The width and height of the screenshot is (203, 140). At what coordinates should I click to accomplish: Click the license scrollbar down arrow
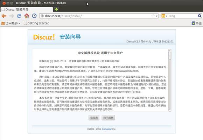[x=170, y=110]
